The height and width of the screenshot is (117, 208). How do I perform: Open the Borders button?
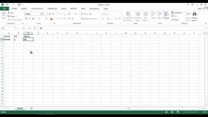click(39, 19)
